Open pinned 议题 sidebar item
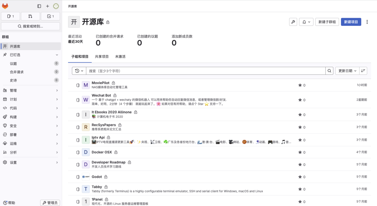This screenshot has width=377, height=206. (30, 64)
